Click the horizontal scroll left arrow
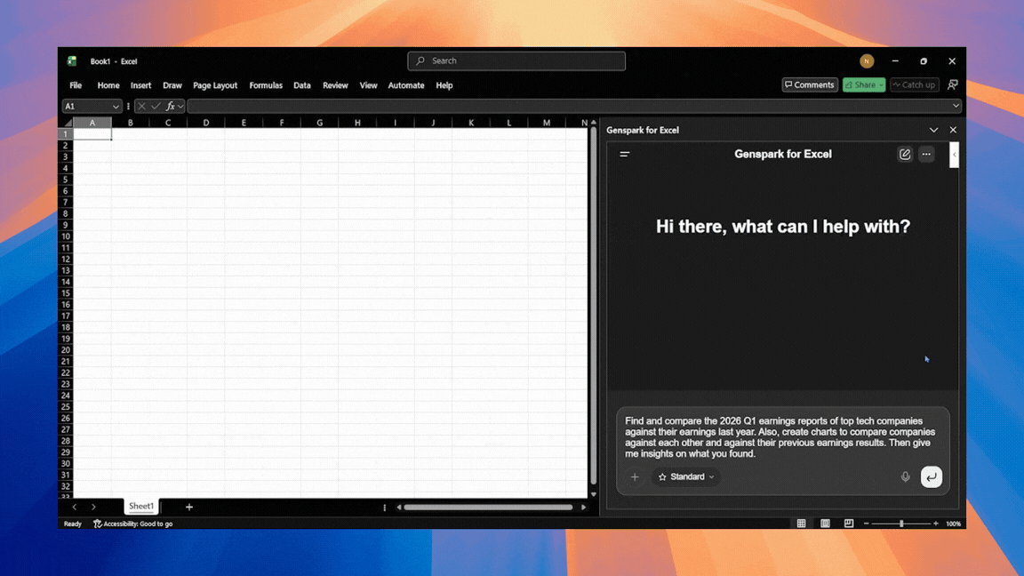 click(x=398, y=507)
